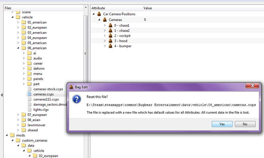Screen dimensions: 264x158
Task: Click the cameras111.ccps file icon
Action: click(x=29, y=99)
